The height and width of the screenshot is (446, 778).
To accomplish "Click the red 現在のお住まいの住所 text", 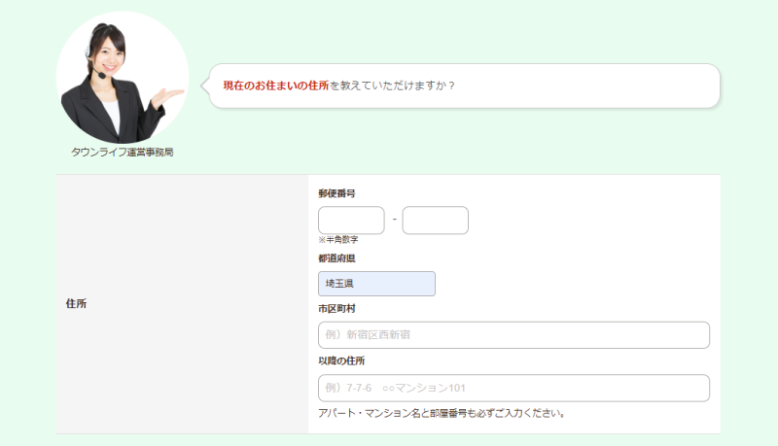I will pos(276,86).
